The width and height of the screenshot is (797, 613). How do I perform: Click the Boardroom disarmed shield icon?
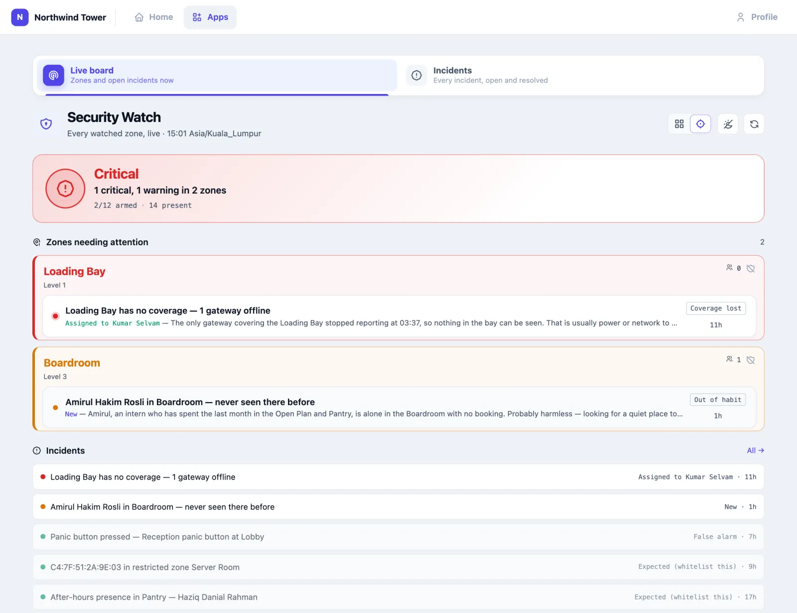click(751, 360)
